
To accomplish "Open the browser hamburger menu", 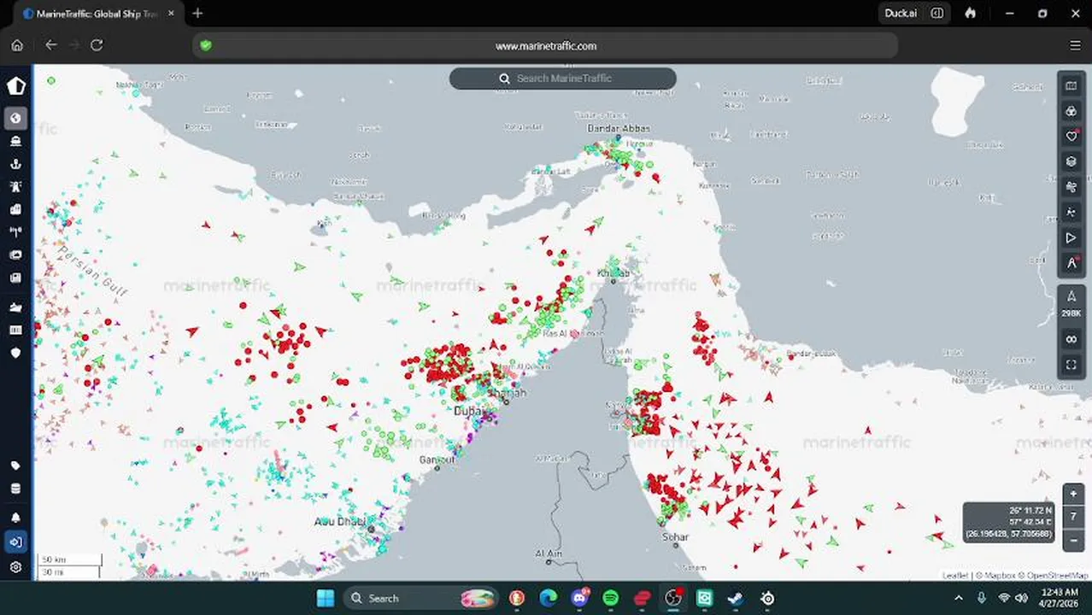I will (x=1075, y=45).
